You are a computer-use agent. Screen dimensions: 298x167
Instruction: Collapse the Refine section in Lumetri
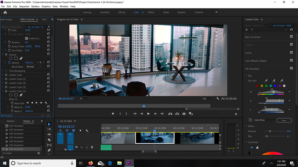pos(246,126)
